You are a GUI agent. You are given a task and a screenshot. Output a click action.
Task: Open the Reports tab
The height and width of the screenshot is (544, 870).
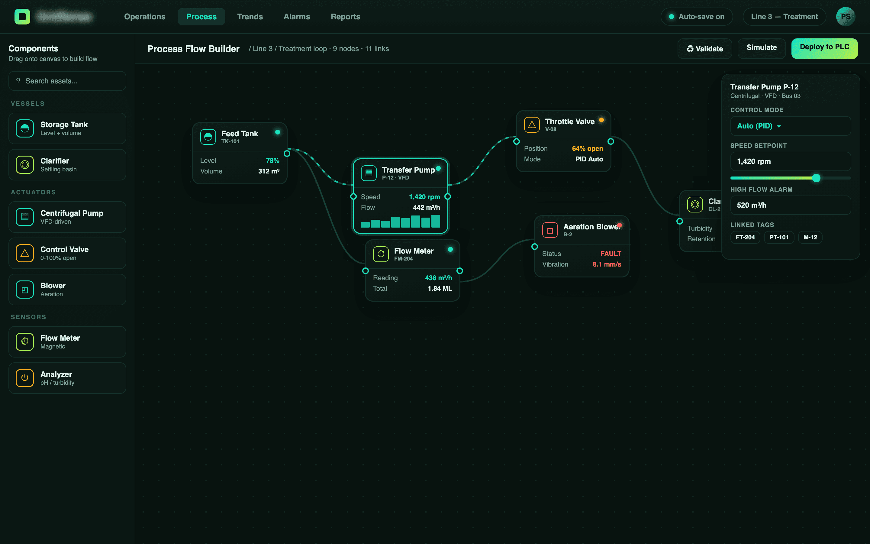346,17
